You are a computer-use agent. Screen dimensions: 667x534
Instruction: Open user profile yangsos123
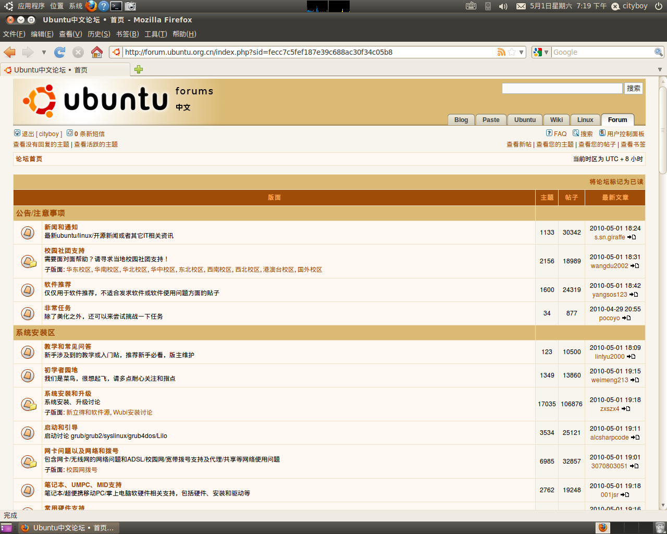pos(610,295)
